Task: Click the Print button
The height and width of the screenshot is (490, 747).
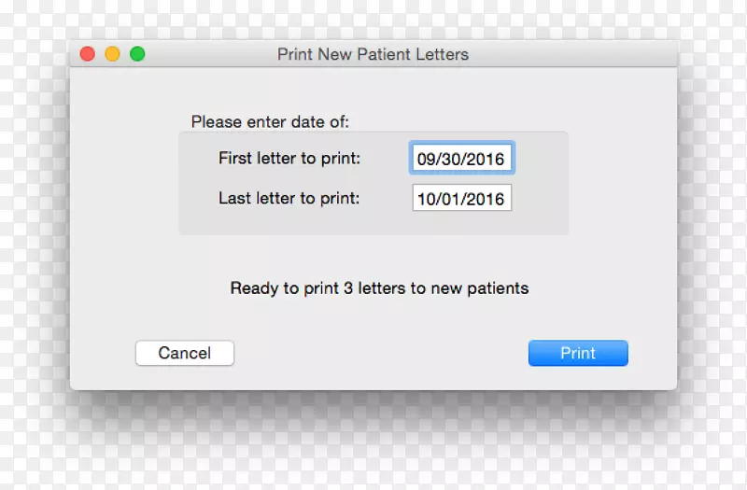Action: 578,353
